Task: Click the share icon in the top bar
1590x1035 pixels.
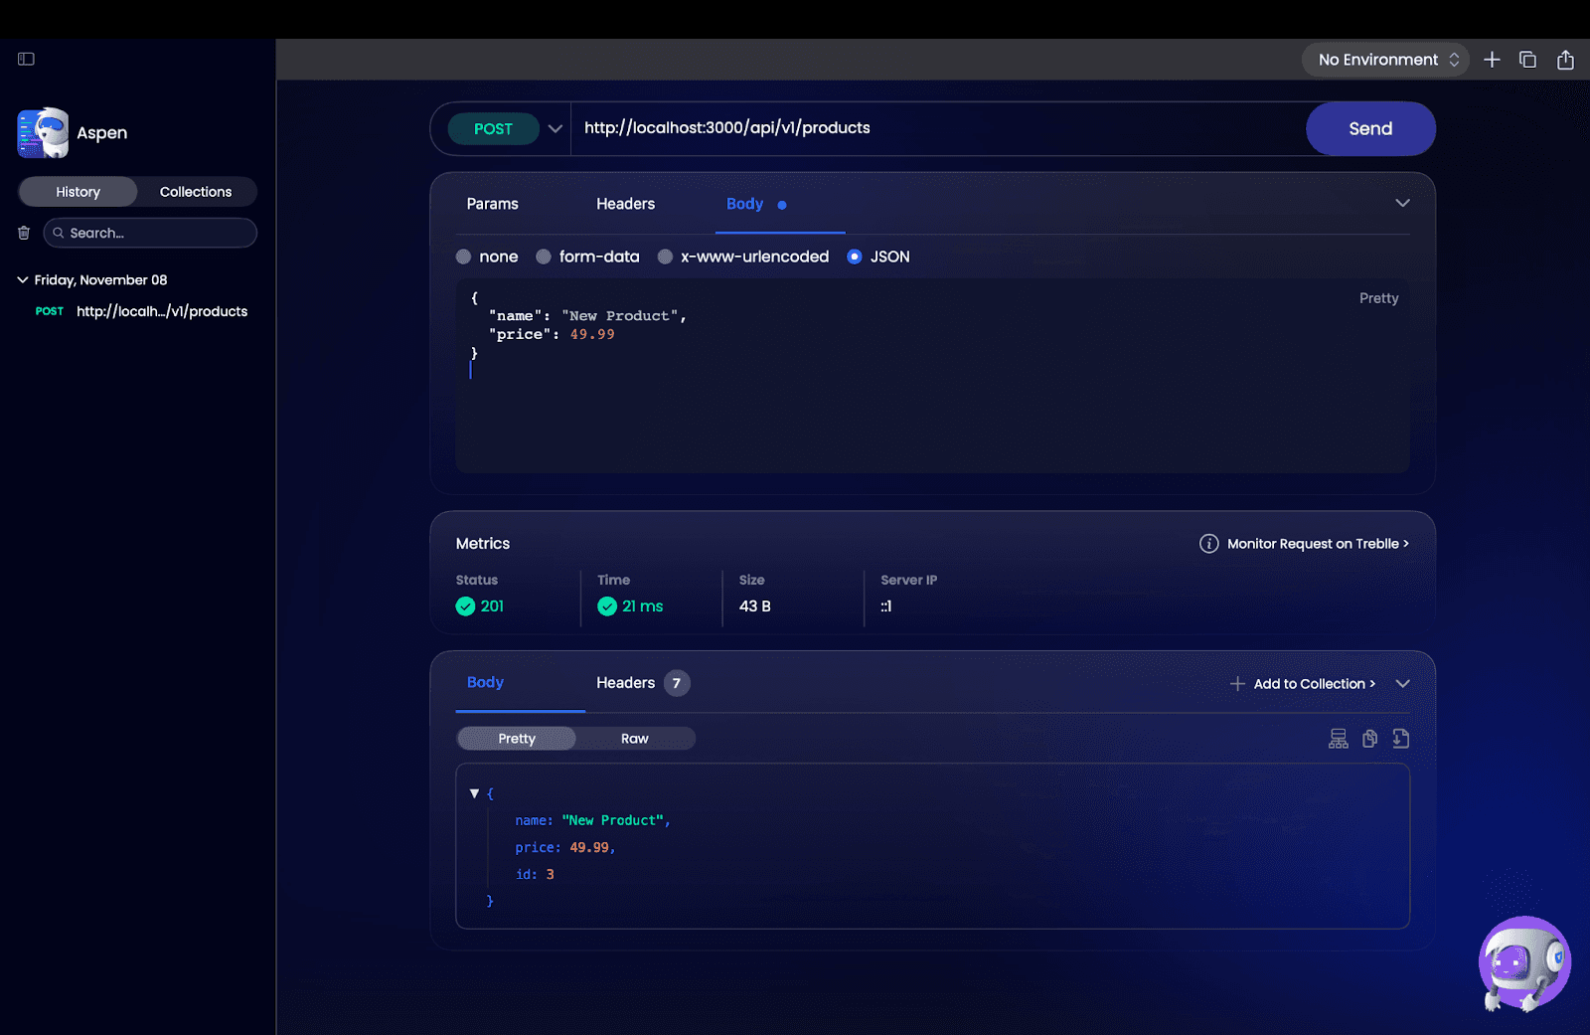Action: tap(1565, 60)
